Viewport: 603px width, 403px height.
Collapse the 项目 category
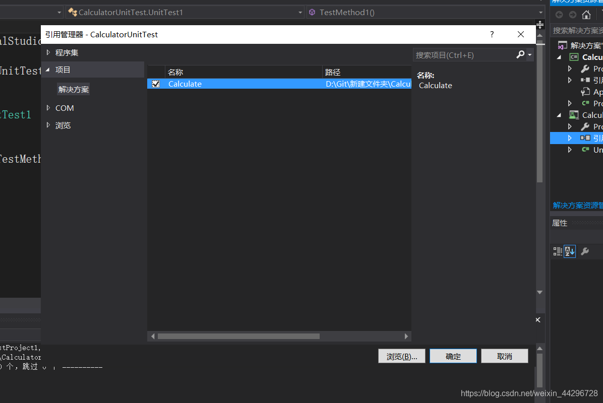coord(48,70)
